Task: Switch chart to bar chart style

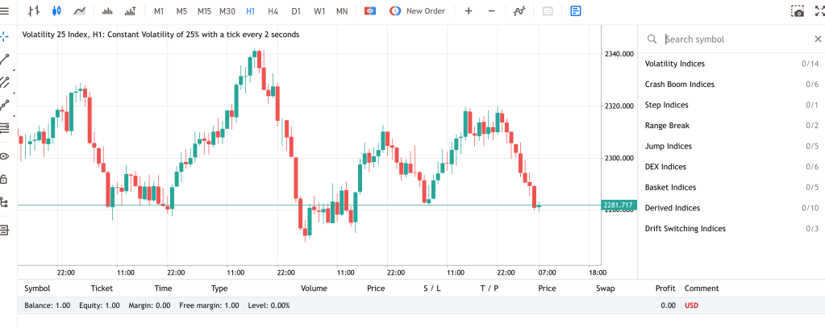Action: [33, 11]
